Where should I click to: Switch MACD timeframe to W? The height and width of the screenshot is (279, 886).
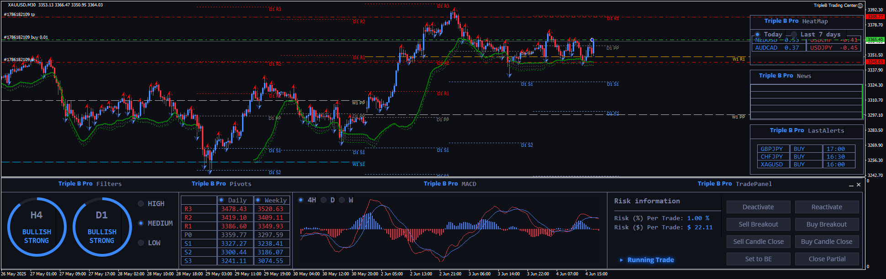pos(342,200)
